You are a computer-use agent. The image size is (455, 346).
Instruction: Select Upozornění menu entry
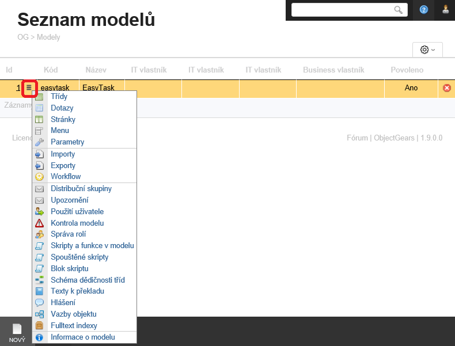tap(69, 200)
